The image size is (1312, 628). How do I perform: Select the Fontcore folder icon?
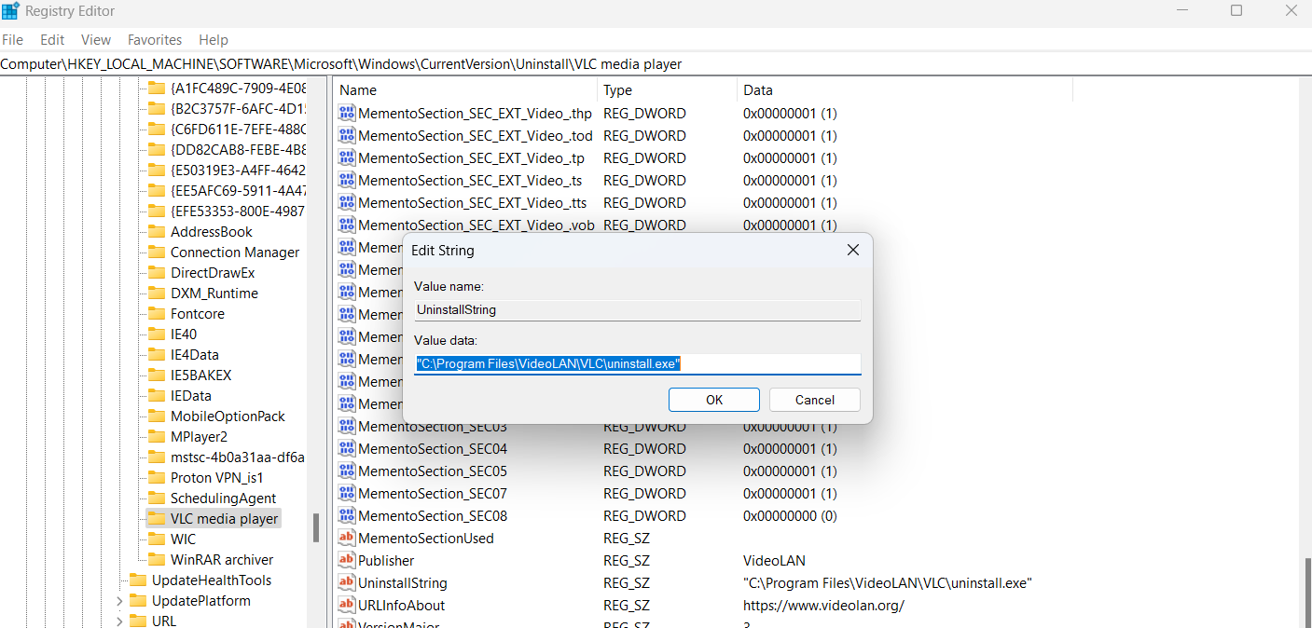pos(156,314)
